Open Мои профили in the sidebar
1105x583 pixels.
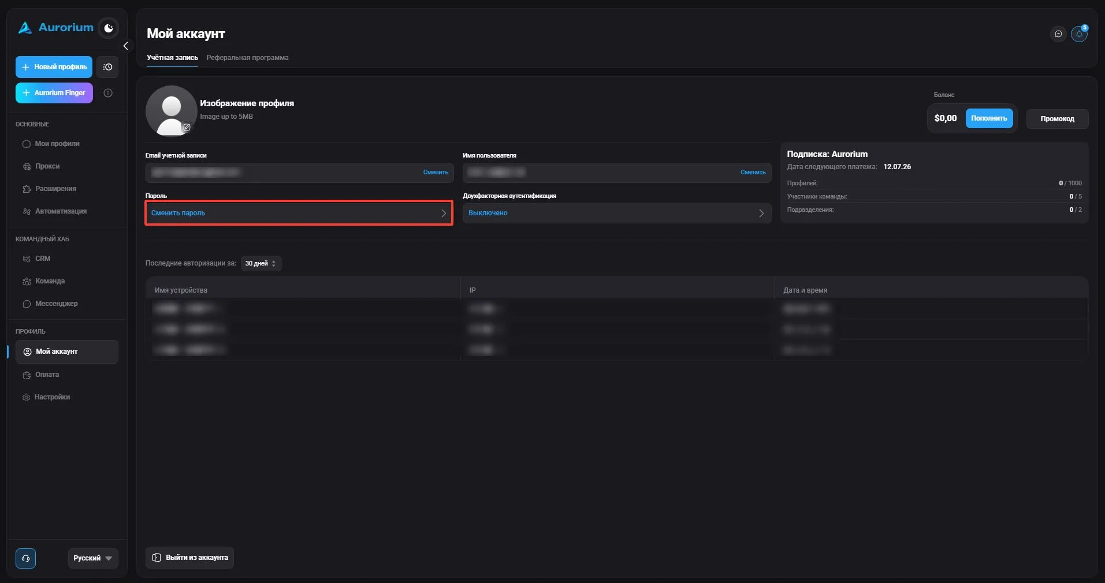pos(51,144)
